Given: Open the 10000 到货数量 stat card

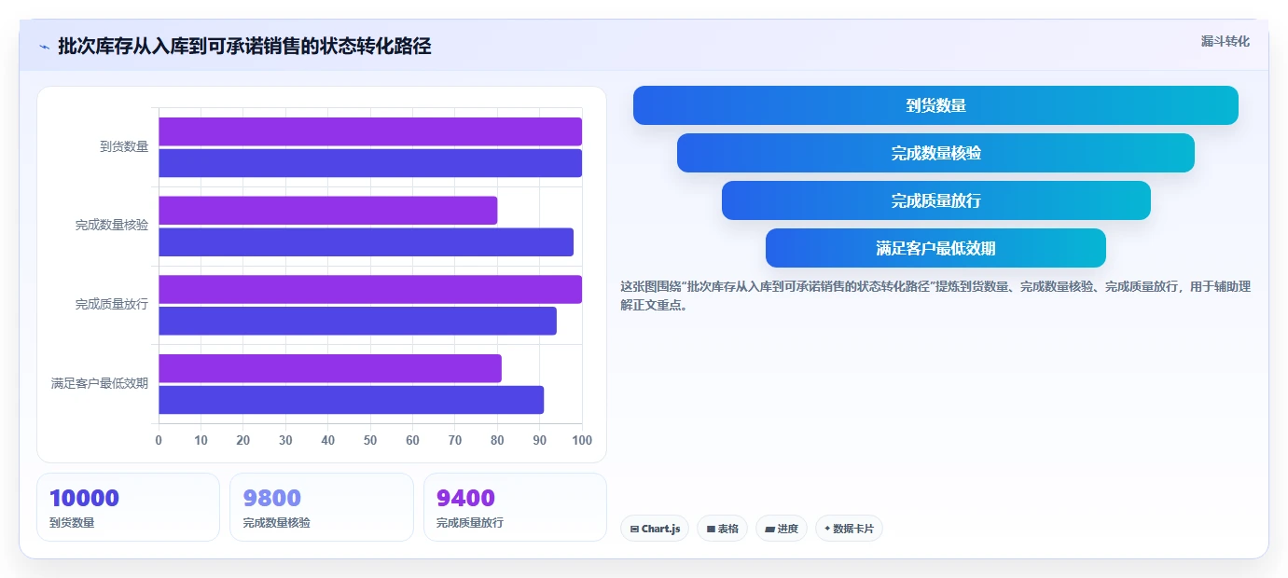Looking at the screenshot, I should coord(128,507).
